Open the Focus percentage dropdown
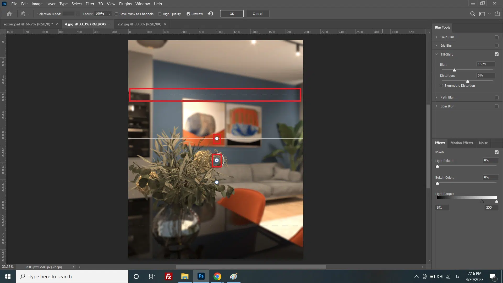 (110, 14)
